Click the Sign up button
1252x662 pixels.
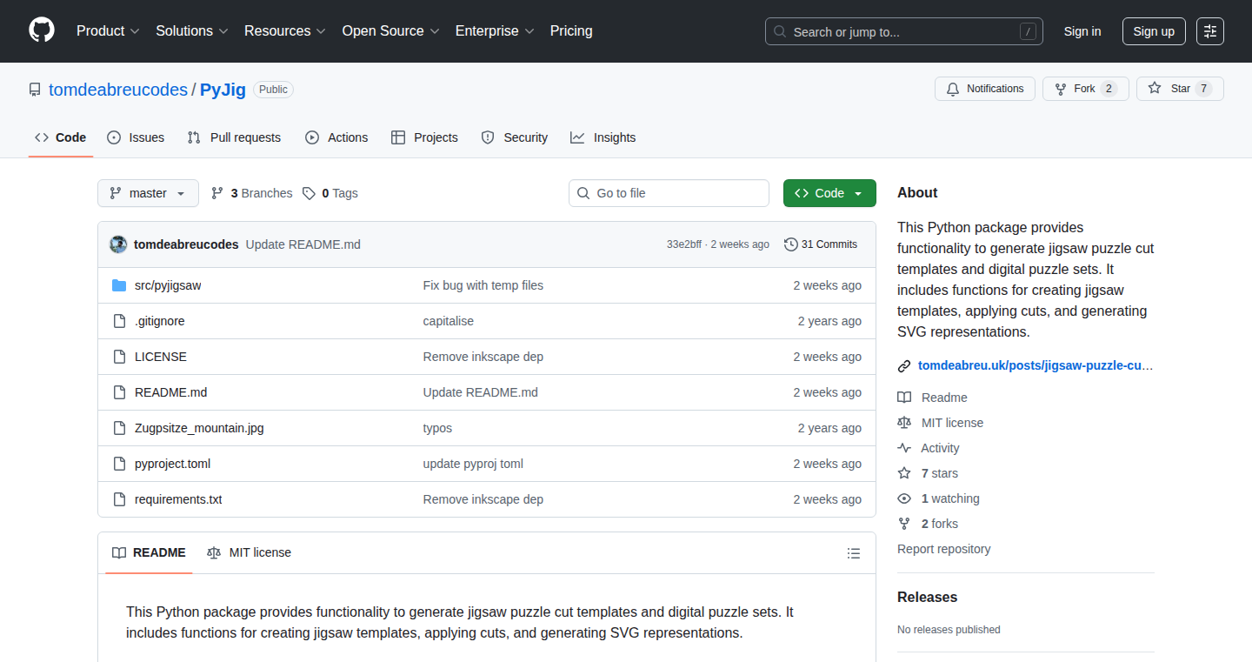click(1154, 31)
